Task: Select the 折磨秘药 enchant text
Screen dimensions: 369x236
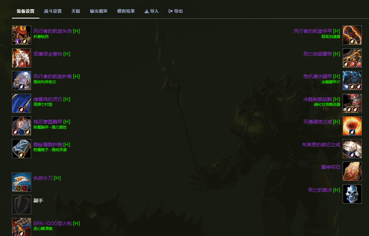Action: 41,36
